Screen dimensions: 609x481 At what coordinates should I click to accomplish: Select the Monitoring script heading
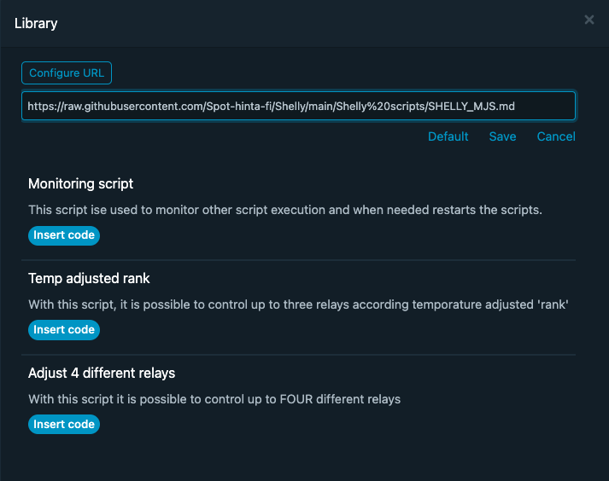point(81,183)
